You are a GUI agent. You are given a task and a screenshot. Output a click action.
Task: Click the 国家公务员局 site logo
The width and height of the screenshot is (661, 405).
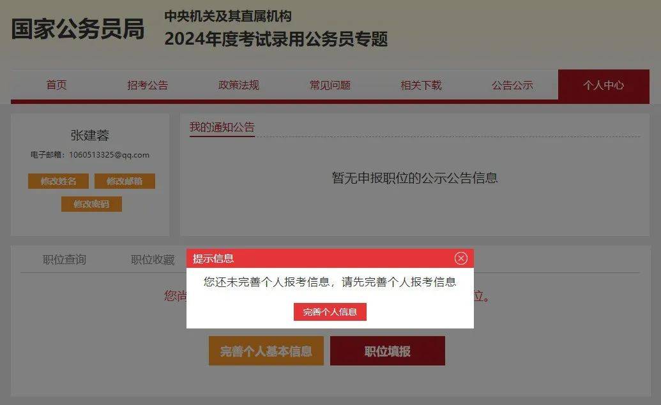[78, 29]
